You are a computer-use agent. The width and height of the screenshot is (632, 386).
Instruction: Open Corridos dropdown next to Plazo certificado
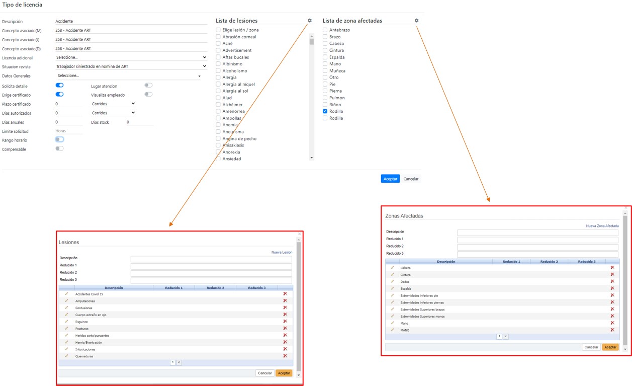113,104
